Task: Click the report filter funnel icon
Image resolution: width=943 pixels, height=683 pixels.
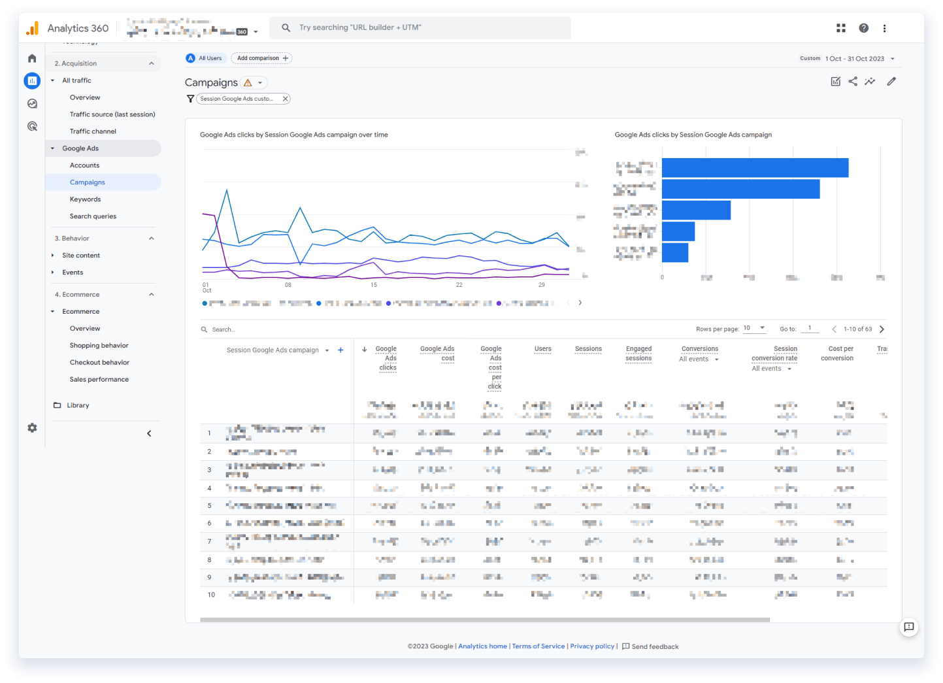Action: point(190,99)
